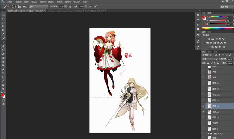Switch to the Granblue_Fantasy document tab
Viewport: 234px width, 139px height.
76,11
